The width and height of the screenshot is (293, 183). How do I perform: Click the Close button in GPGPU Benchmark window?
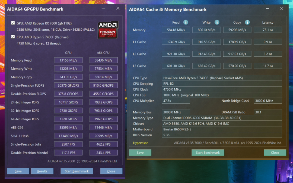(111, 171)
